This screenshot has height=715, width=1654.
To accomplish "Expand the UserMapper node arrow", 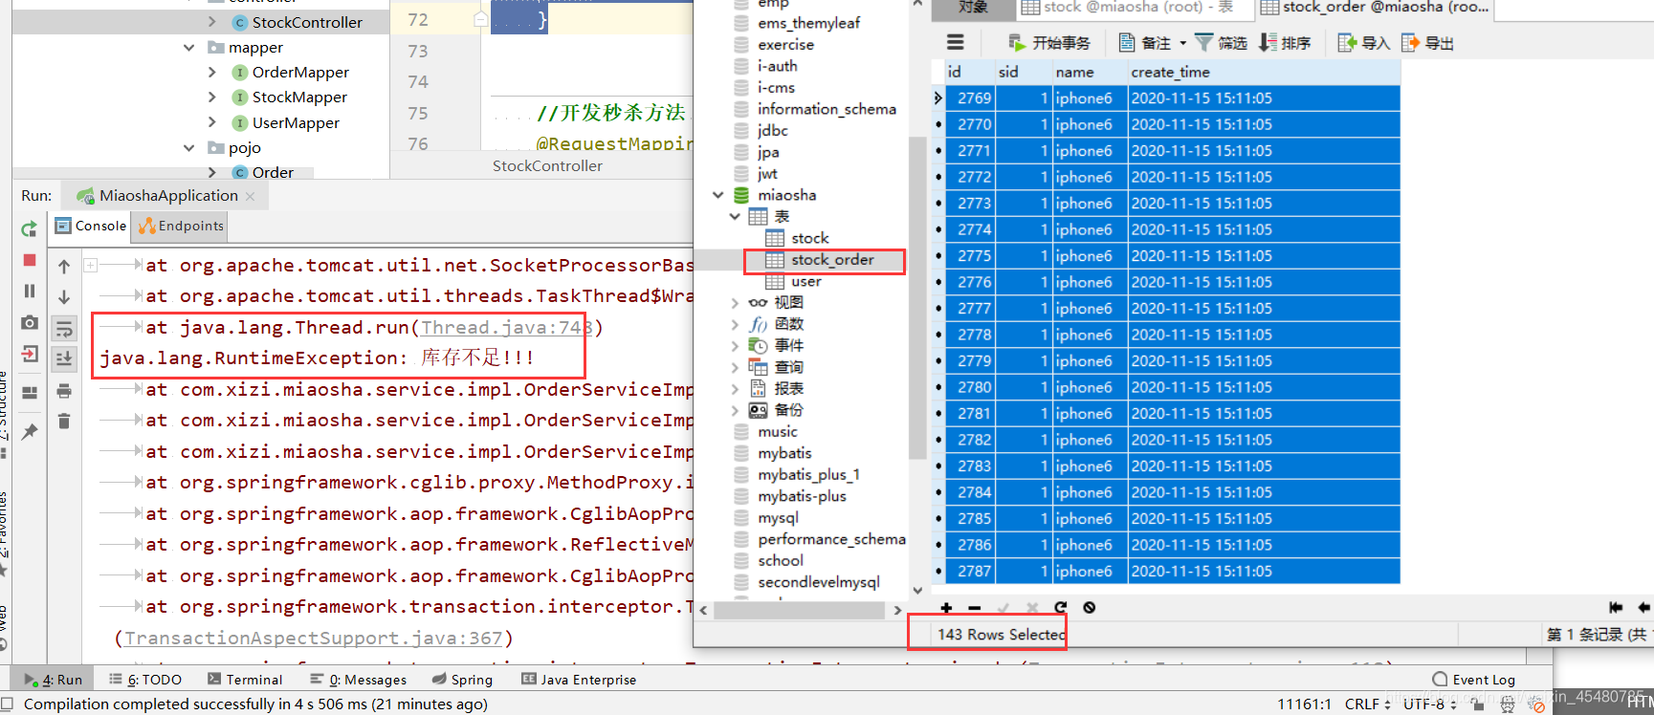I will click(212, 122).
